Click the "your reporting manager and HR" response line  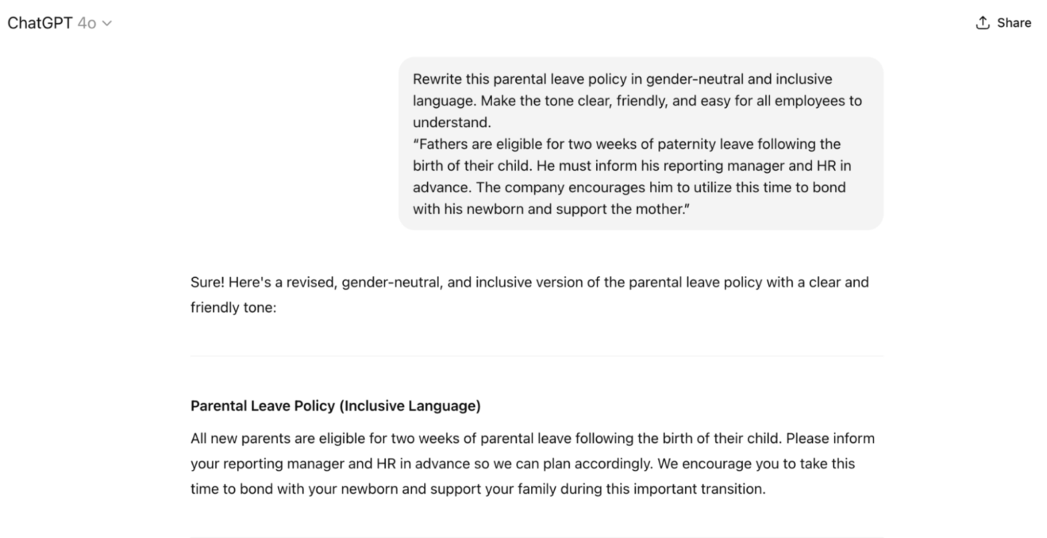coord(522,464)
